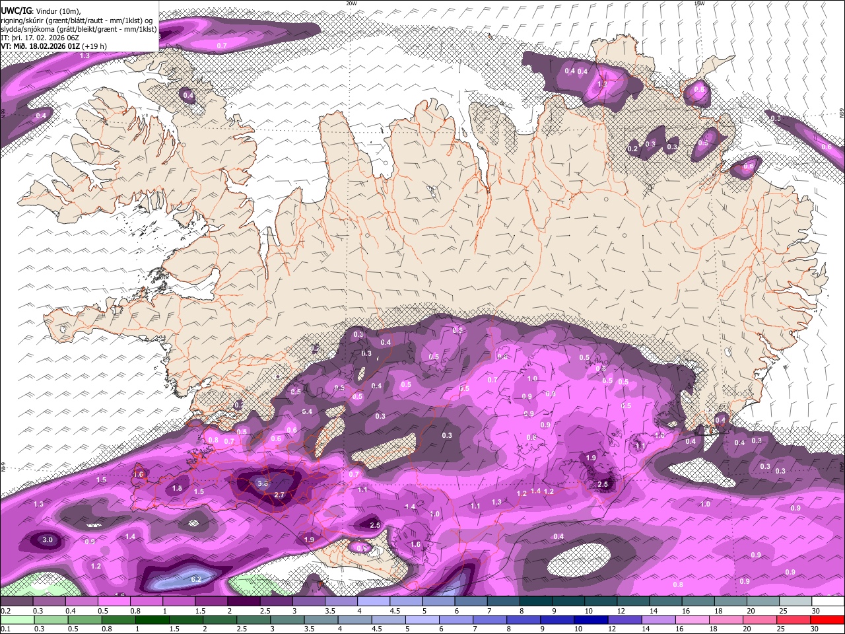Viewport: 845px width, 634px height.
Task: Click the palest green swatch between 0.1 and 0.3
Action: (17, 619)
